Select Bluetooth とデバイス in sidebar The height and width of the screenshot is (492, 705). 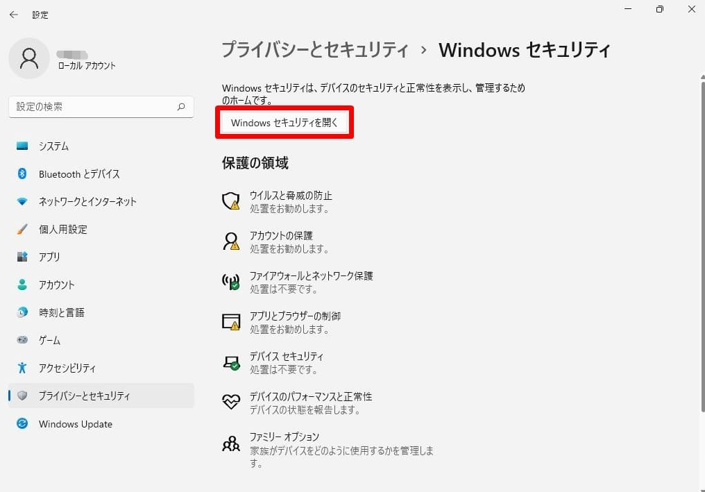(101, 174)
